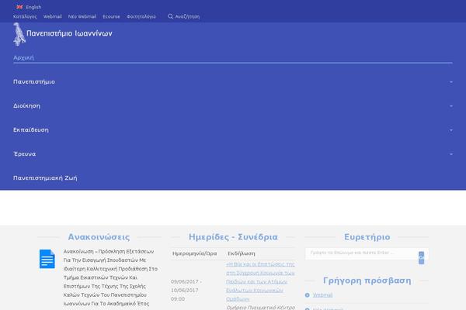Click the university eagle logo
This screenshot has width=466, height=310.
pos(19,34)
